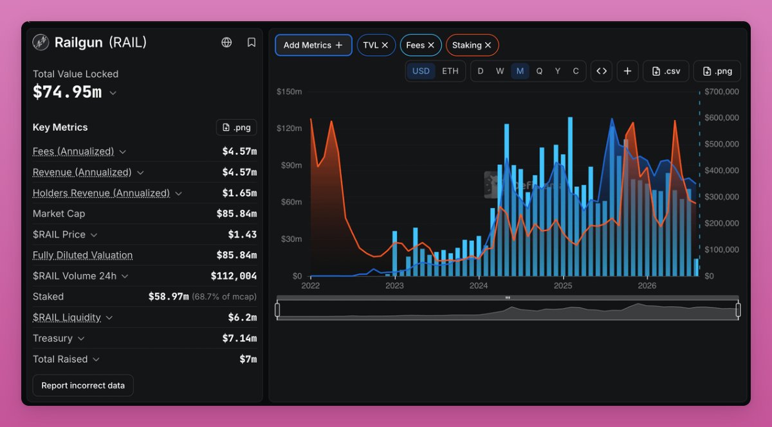The image size is (772, 427).
Task: Click the $RAIL Volume value $112,004
Action: pos(234,276)
